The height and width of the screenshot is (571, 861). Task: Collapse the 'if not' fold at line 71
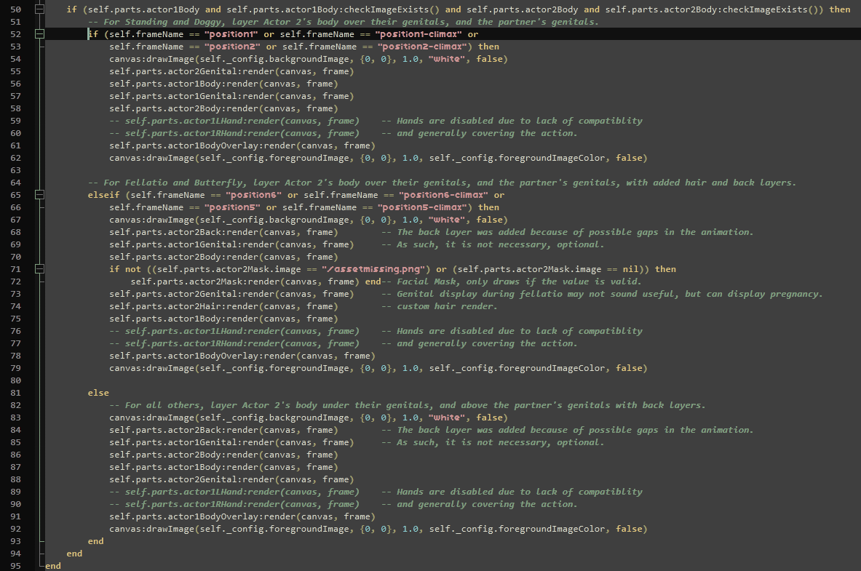[39, 268]
